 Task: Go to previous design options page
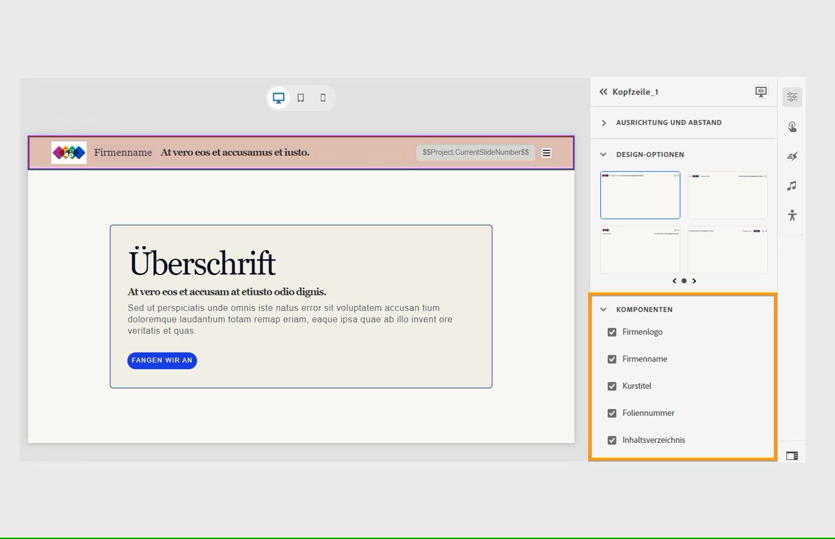click(674, 281)
